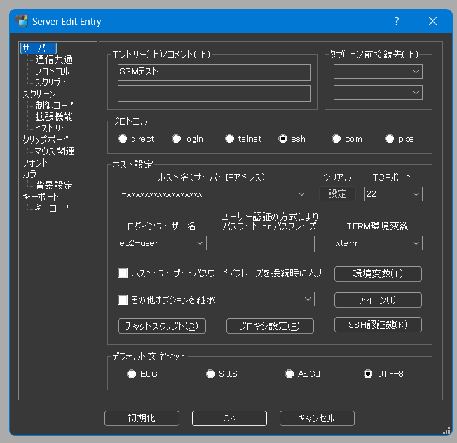Image resolution: width=457 pixels, height=443 pixels.
Task: Open プロキシ設定(P) settings
Action: click(270, 326)
